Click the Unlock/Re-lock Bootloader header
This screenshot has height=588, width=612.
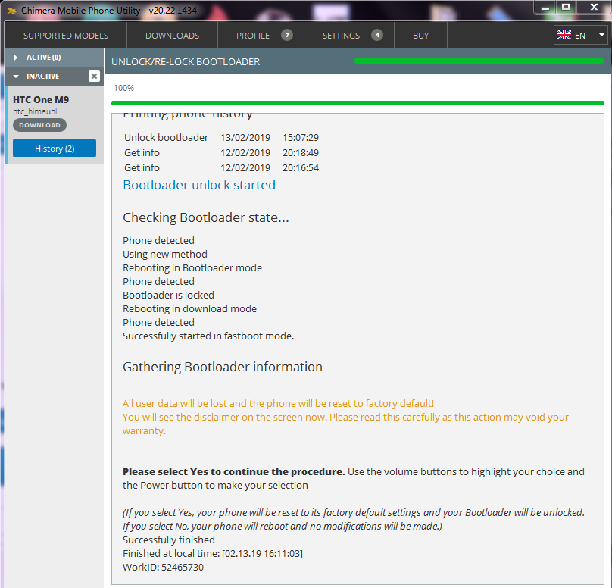pos(186,61)
